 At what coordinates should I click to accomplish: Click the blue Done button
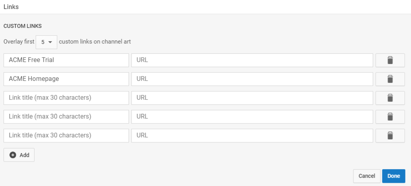[393, 176]
